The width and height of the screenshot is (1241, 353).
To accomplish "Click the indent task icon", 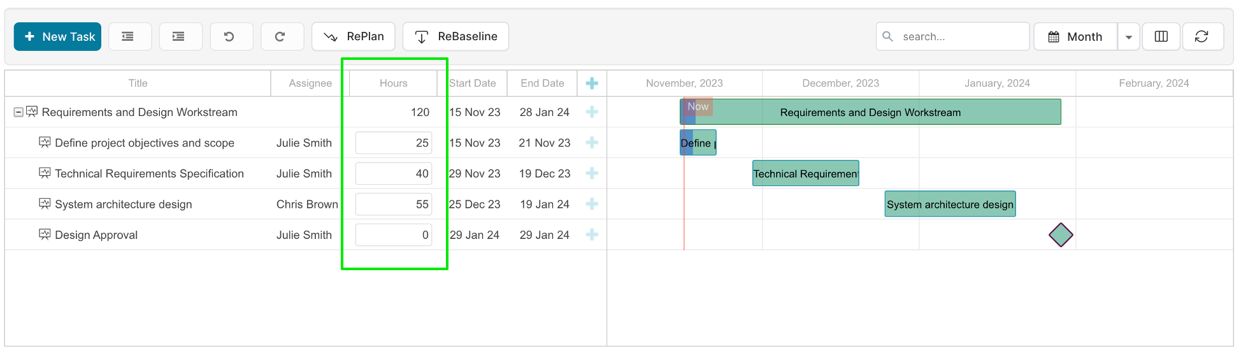I will (x=180, y=36).
